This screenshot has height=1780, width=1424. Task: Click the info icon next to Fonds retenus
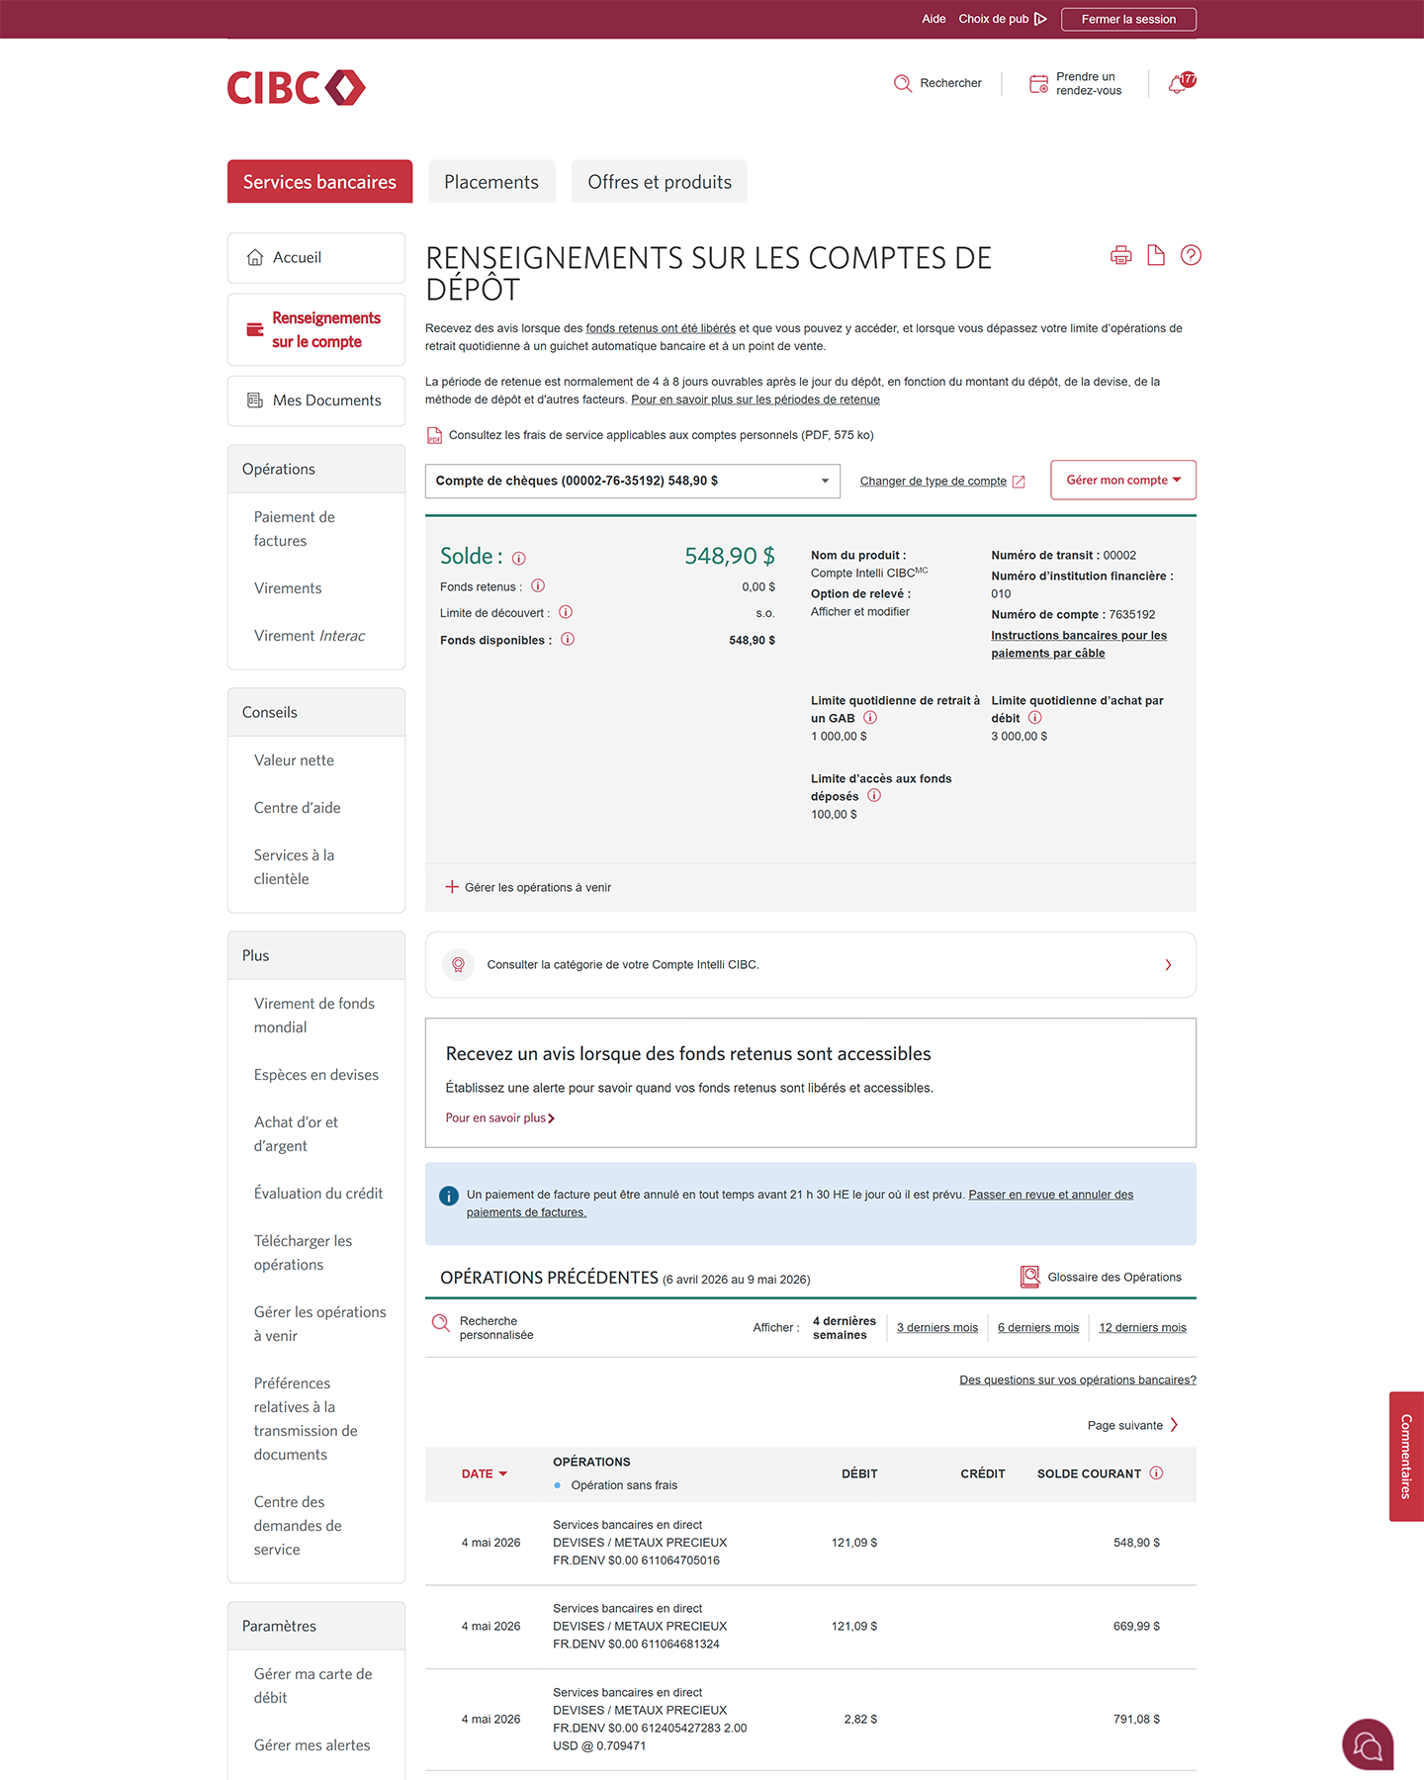coord(538,586)
